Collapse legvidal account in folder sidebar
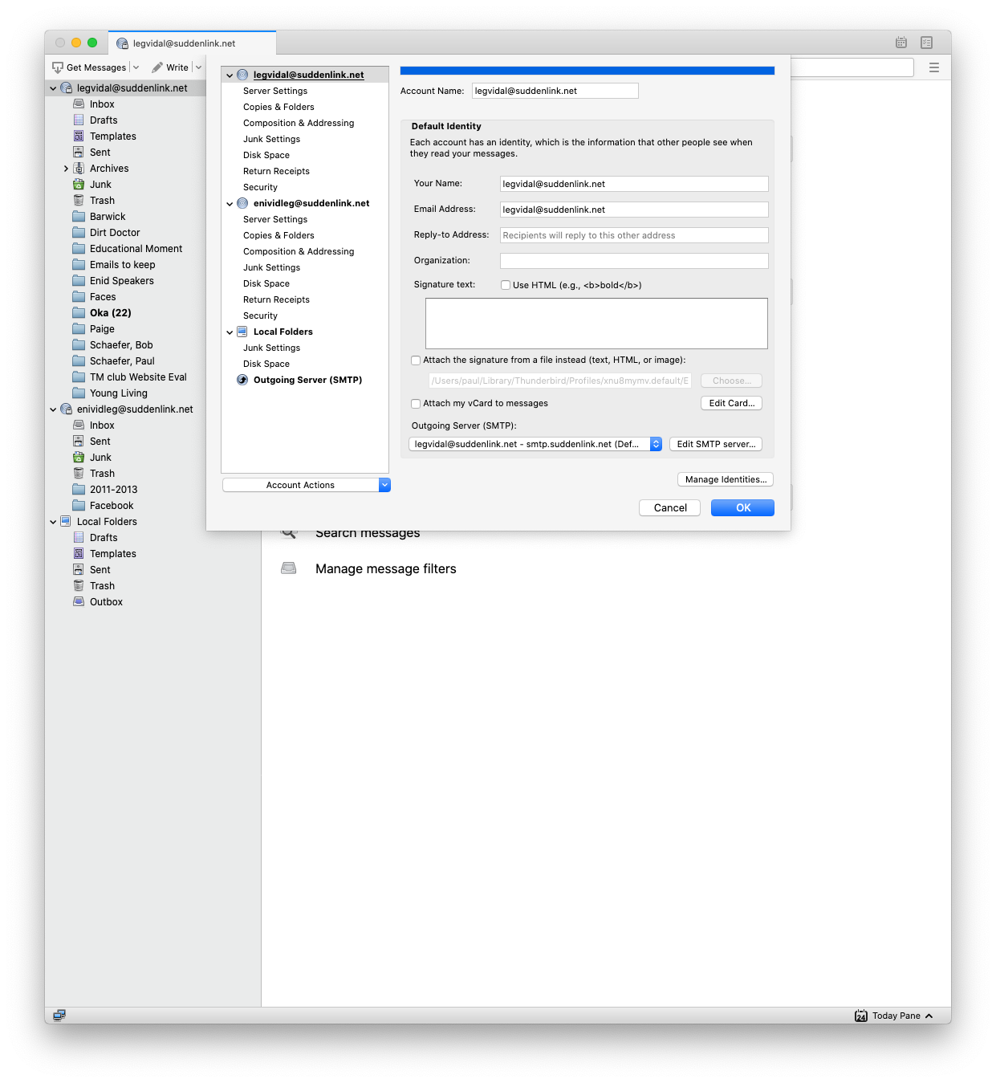Viewport: 996px width, 1083px height. click(53, 88)
